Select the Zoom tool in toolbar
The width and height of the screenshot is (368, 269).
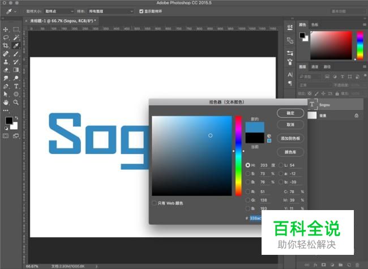tap(16, 102)
